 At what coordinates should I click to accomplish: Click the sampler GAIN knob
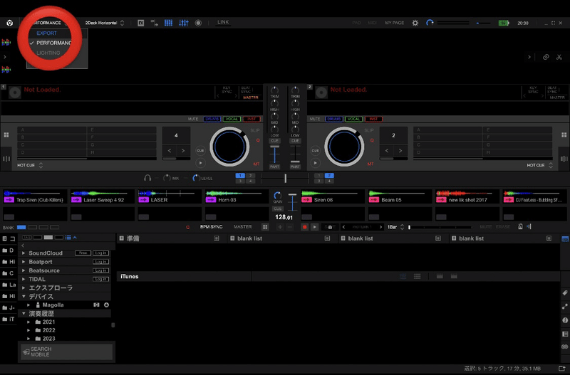click(x=278, y=195)
